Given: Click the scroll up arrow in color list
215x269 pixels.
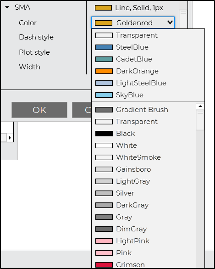Looking at the screenshot, I should coord(200,106).
